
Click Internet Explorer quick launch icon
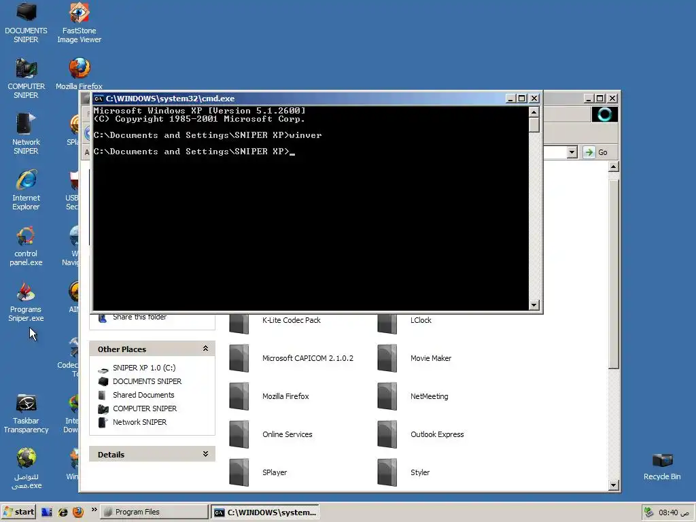click(63, 512)
